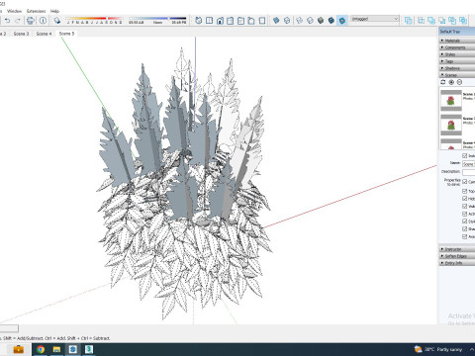Toggle the Visible Tags property checkbox
This screenshot has width=475, height=356.
(x=465, y=207)
